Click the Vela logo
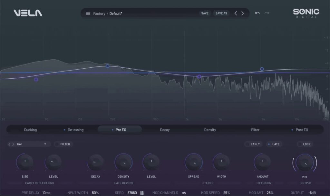Viewport: 330px width, 196px height. [x=28, y=13]
